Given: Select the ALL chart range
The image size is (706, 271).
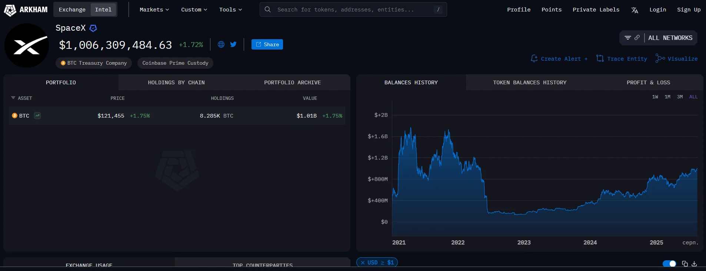Looking at the screenshot, I should tap(693, 97).
